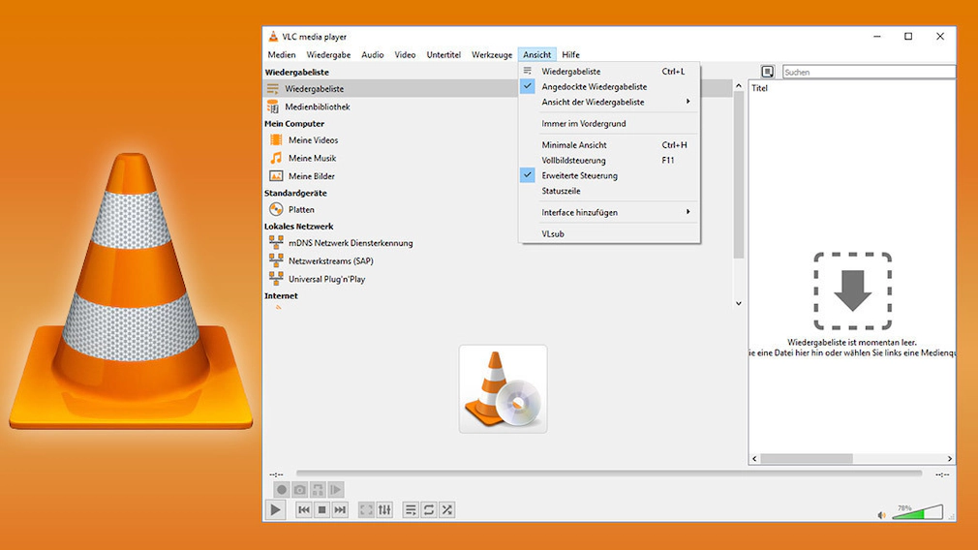This screenshot has height=550, width=978.
Task: Select Wiedergabeliste Ctrl+L menu entry
Action: [x=609, y=71]
